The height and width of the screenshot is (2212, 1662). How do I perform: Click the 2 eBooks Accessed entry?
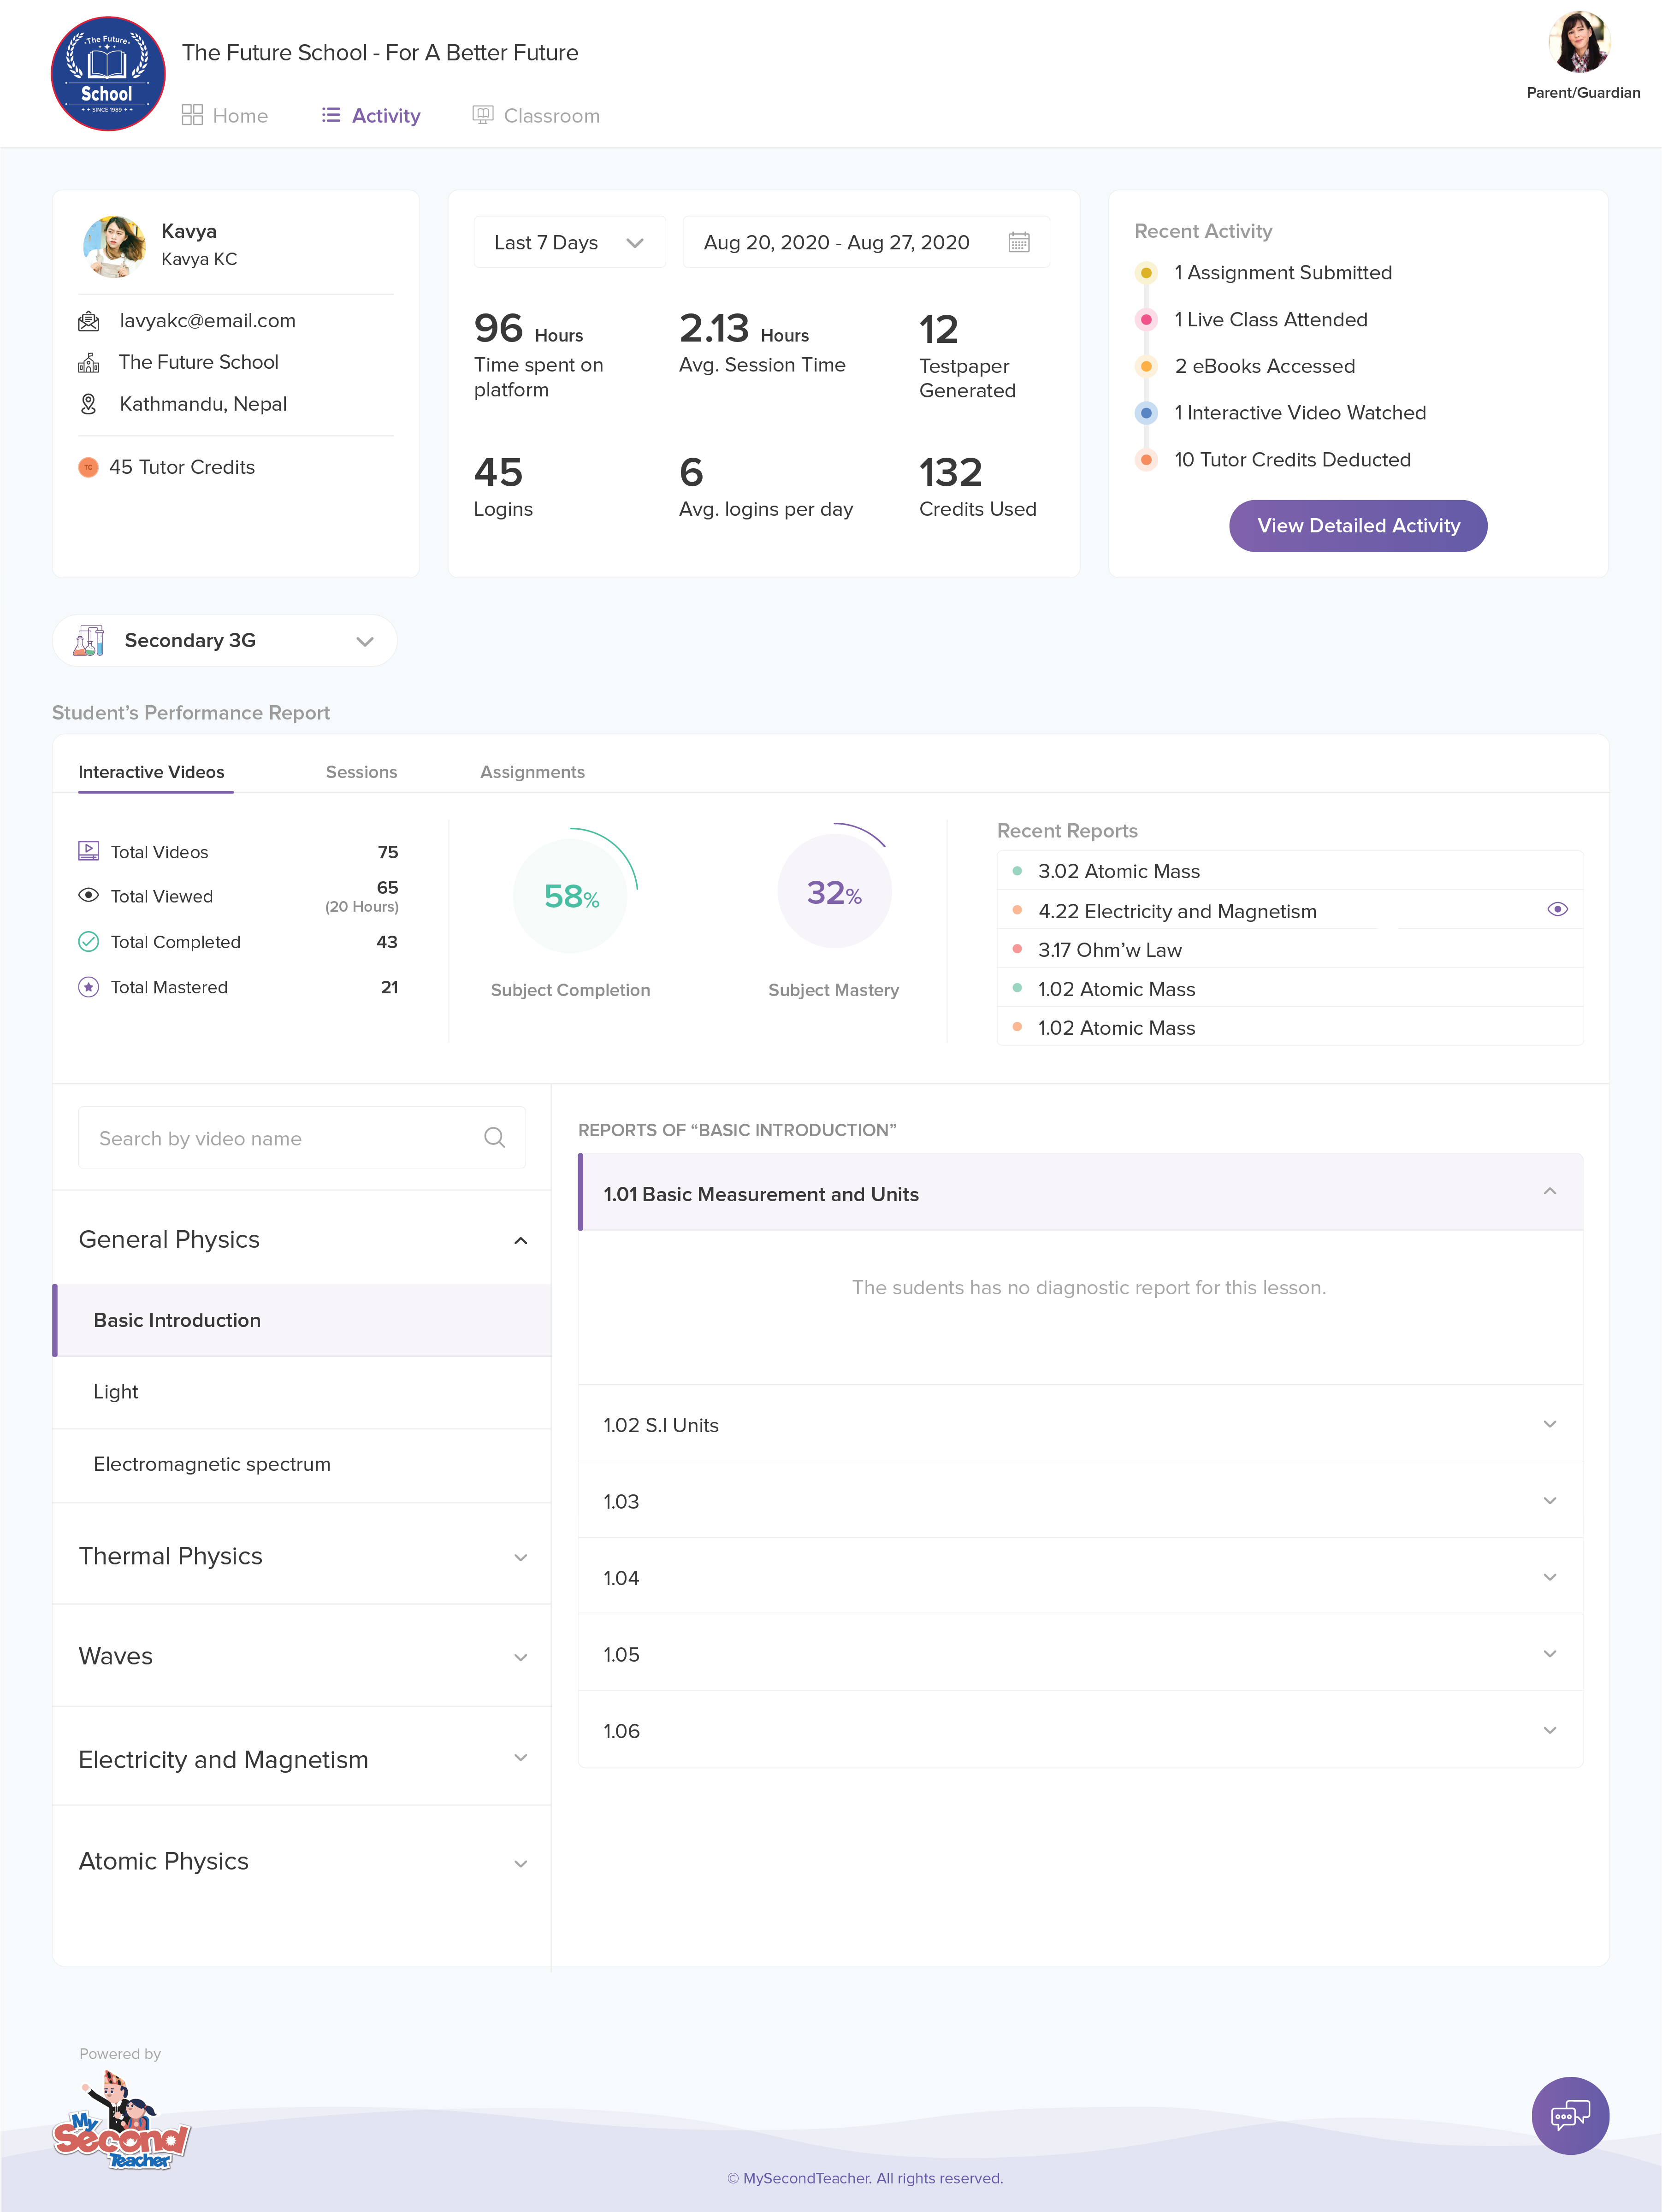1264,366
